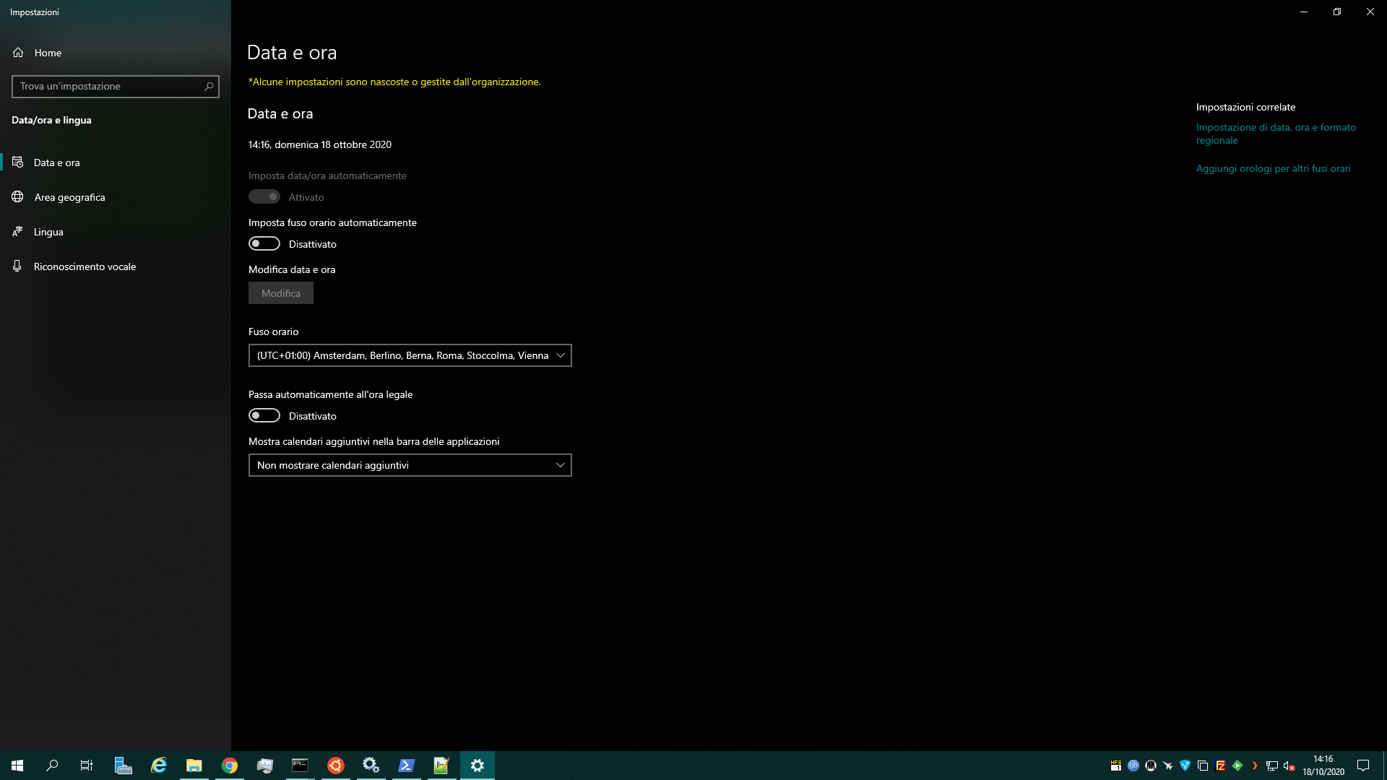Toggle Passa automaticamente all'ora legale
The height and width of the screenshot is (780, 1387).
[x=264, y=416]
